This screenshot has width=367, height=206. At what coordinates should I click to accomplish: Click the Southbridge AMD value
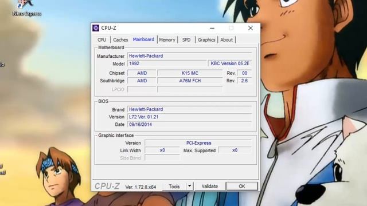142,81
